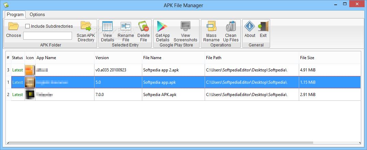Select the Program tab

pos(15,14)
